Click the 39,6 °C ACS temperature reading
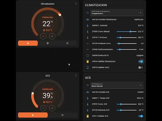This screenshot has width=162, height=121. pyautogui.click(x=48, y=95)
